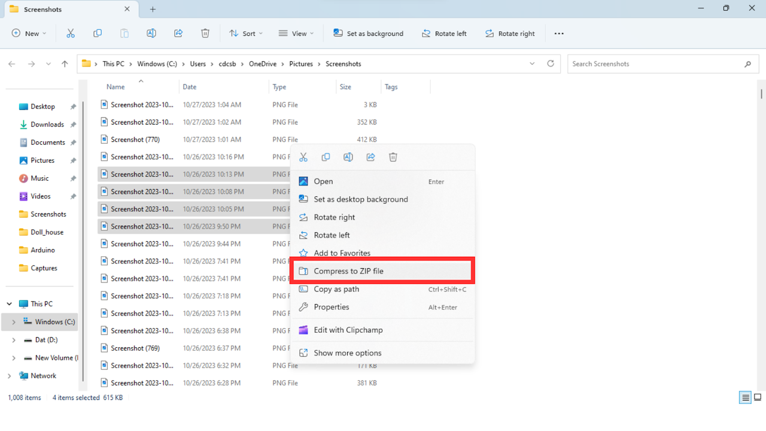The image size is (766, 431).
Task: Click the Cut icon in the context menu row
Action: pyautogui.click(x=303, y=157)
